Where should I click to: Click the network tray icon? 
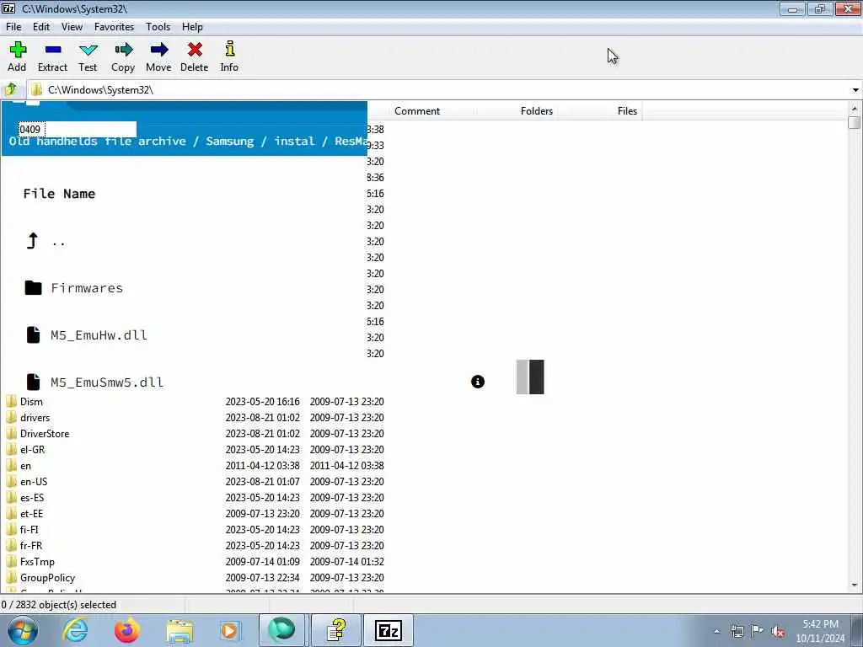[x=737, y=632]
